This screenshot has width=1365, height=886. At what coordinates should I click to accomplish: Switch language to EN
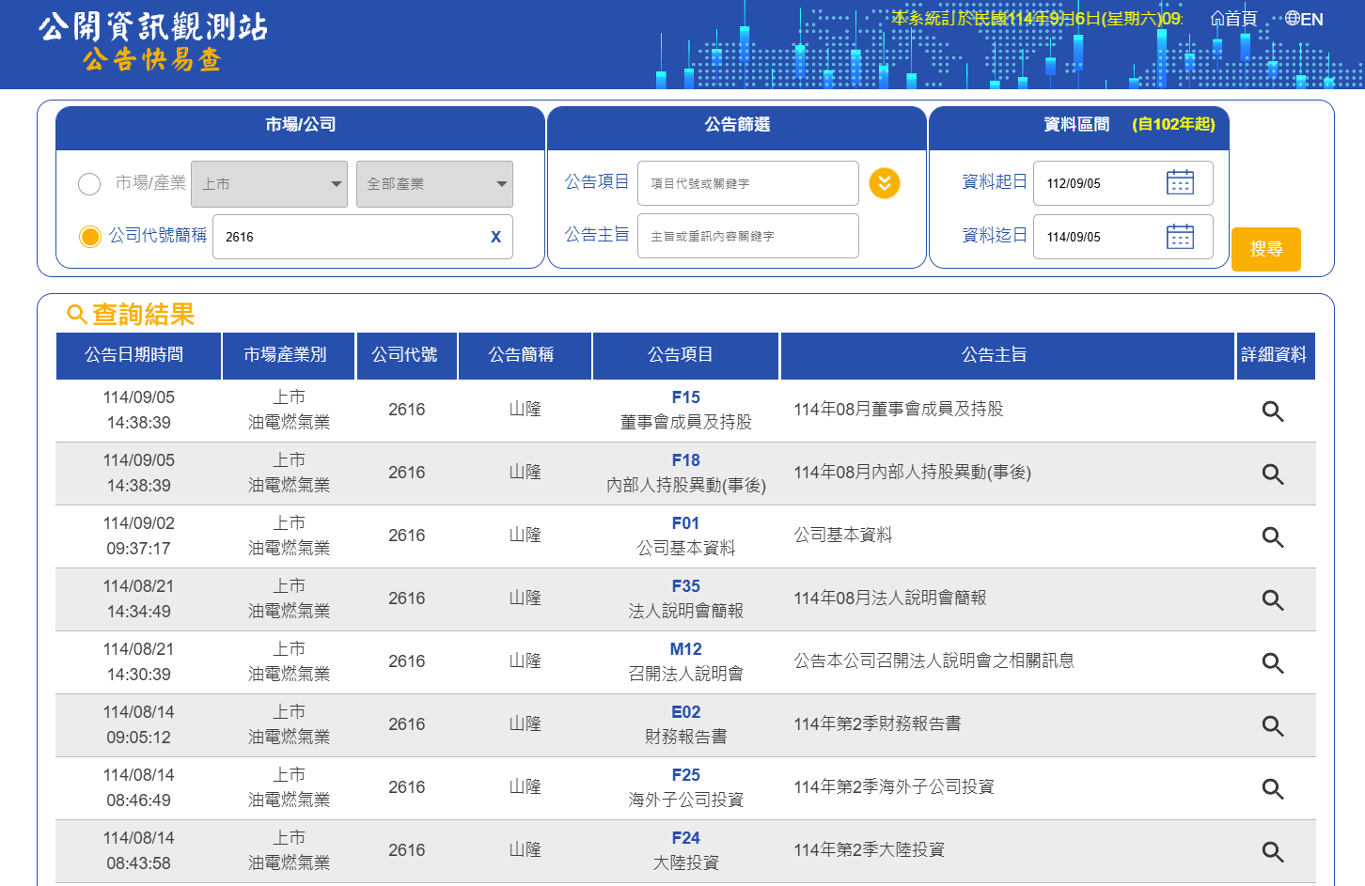[1304, 19]
